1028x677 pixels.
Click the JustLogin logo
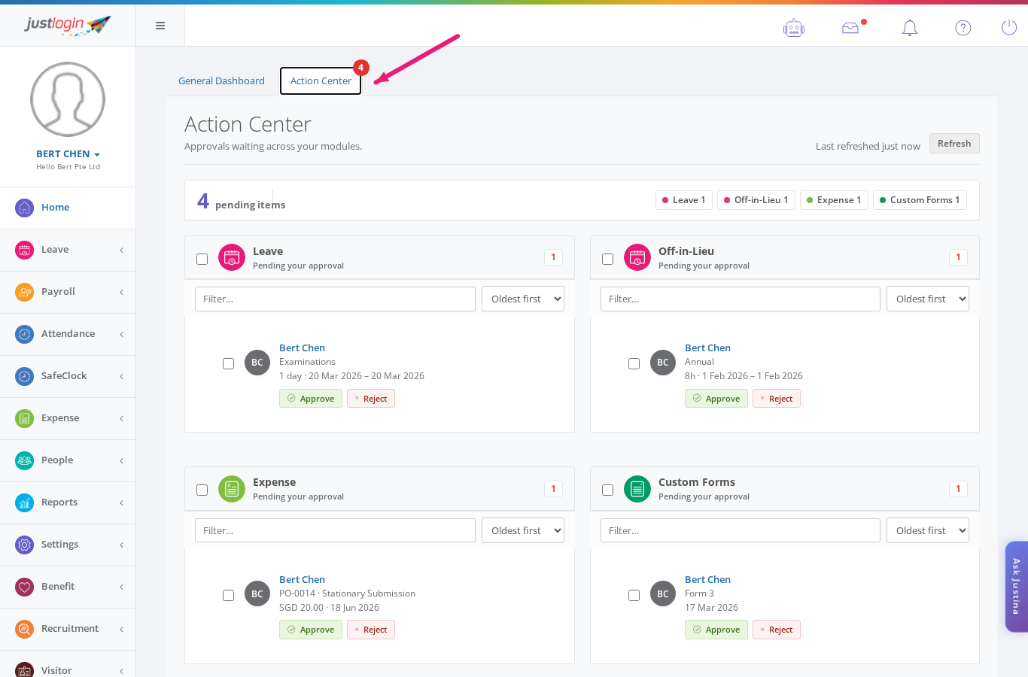(x=68, y=25)
